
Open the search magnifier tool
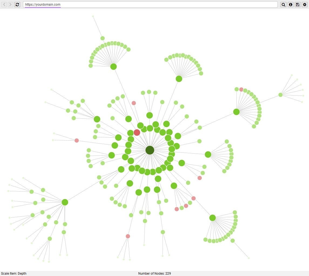pos(283,5)
